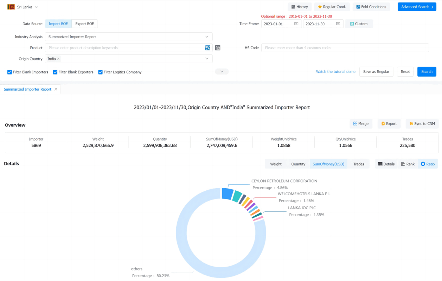Image resolution: width=442 pixels, height=281 pixels.
Task: Click the robot icon beside Product field
Action: (218, 48)
